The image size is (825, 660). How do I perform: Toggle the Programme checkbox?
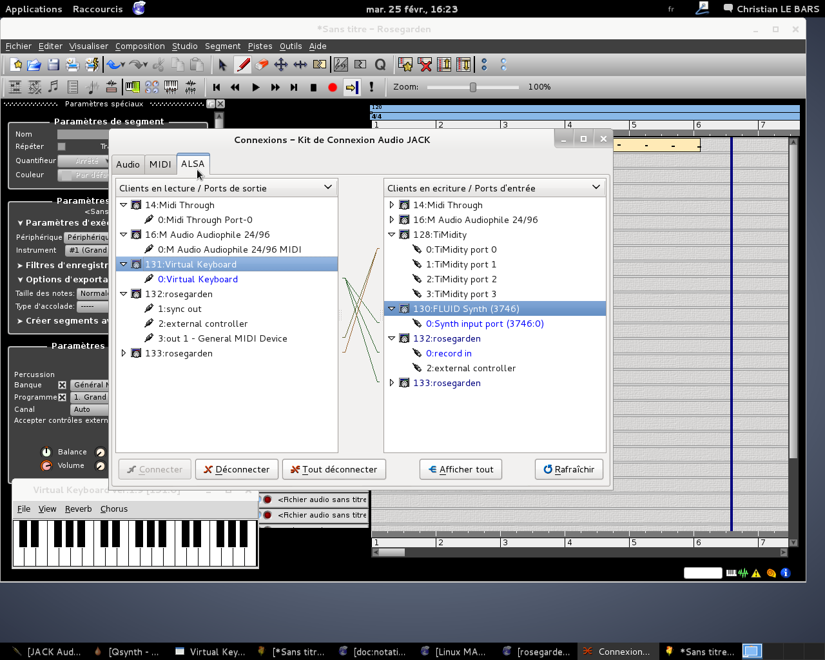(x=63, y=397)
